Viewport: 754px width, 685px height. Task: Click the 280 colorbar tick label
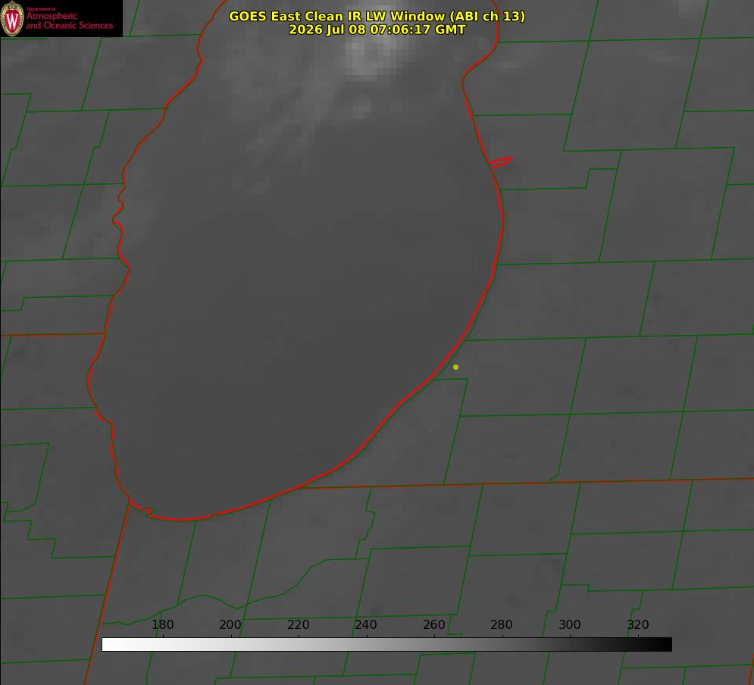(502, 624)
